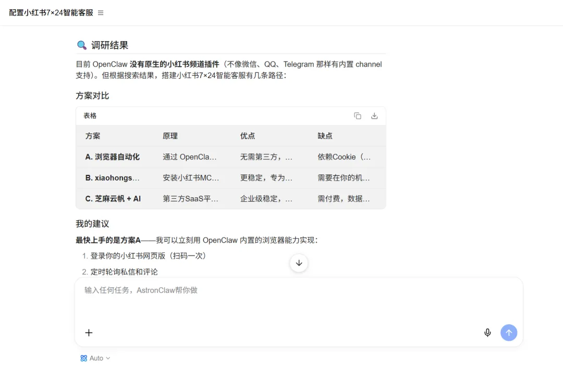Select the 优点 column header
Viewport: 563px width, 368px height.
[x=248, y=136]
